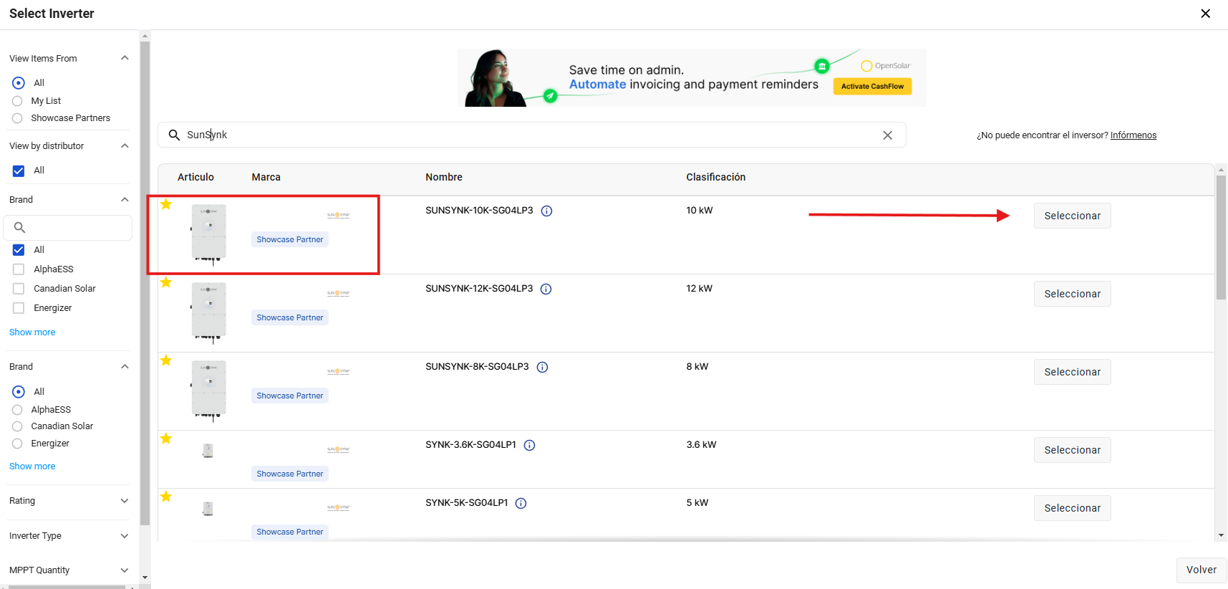Click the info icon next to SUNSYNK-12K-SG04LP3
Viewport: 1228px width, 589px height.
coord(546,289)
